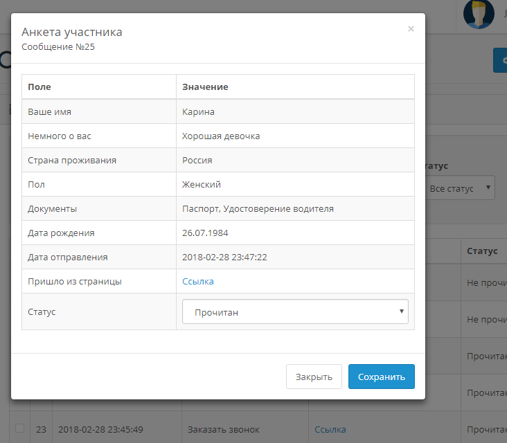Viewport: 507px width, 443px height.
Task: Open Ссылка link in Пришло из страницы row
Action: [198, 281]
